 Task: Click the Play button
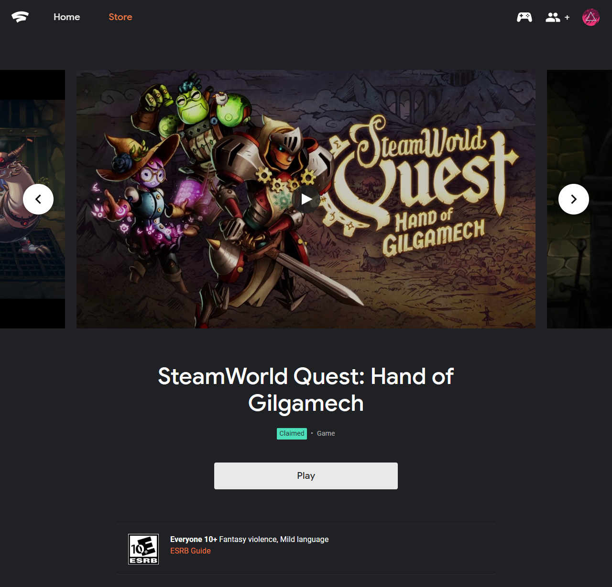click(306, 476)
